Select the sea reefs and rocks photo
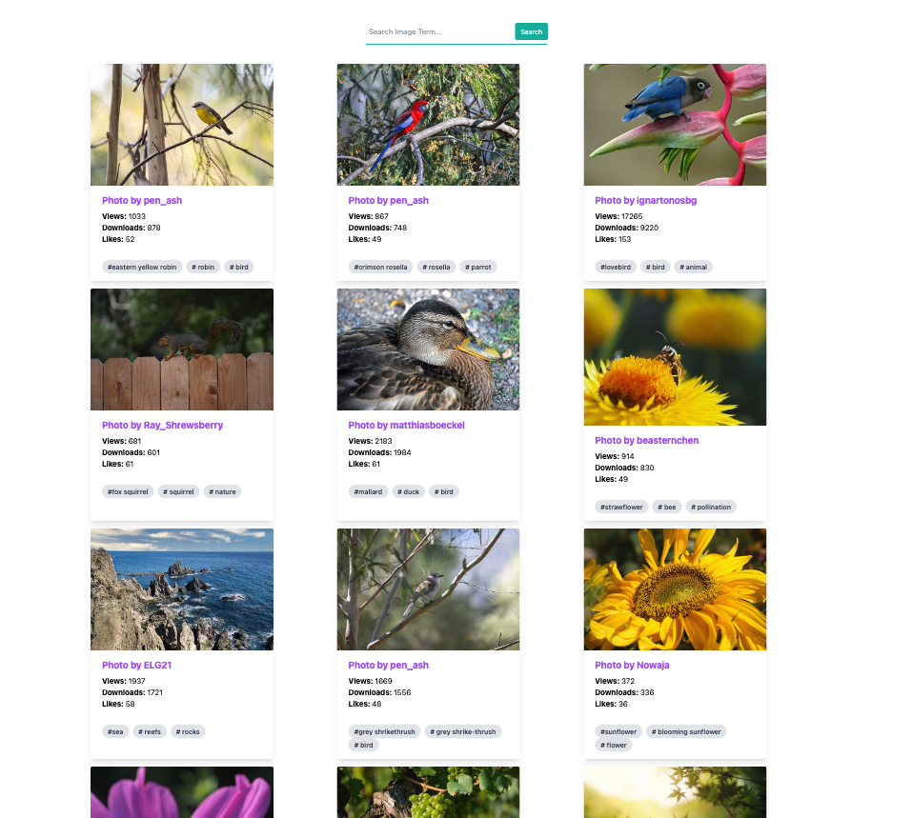912x818 pixels. tap(181, 589)
